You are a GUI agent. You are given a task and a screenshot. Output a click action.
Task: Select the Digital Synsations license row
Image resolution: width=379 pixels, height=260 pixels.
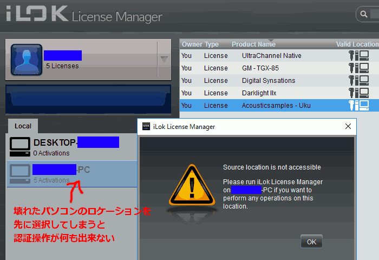point(279,81)
